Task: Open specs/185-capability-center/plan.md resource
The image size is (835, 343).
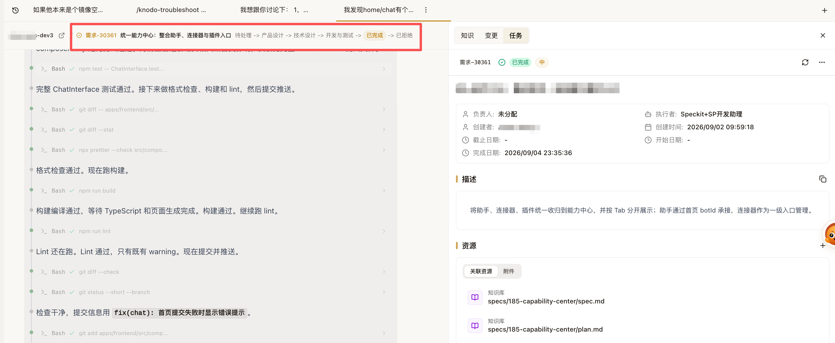Action: 545,329
